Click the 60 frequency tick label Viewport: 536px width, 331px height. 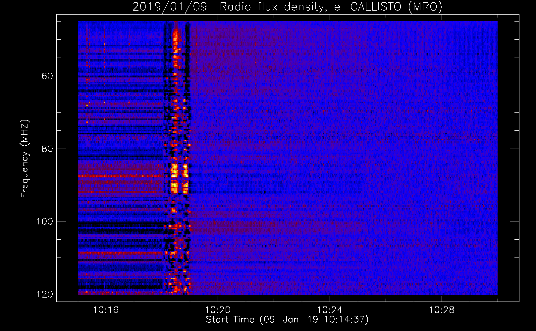[47, 76]
